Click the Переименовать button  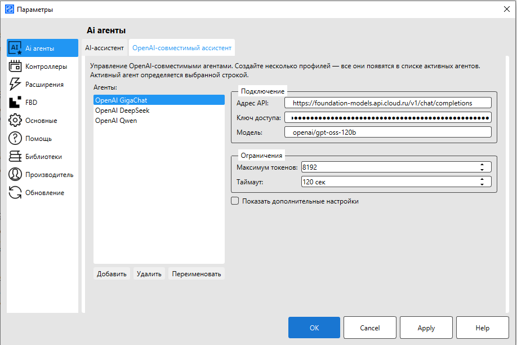coord(197,274)
